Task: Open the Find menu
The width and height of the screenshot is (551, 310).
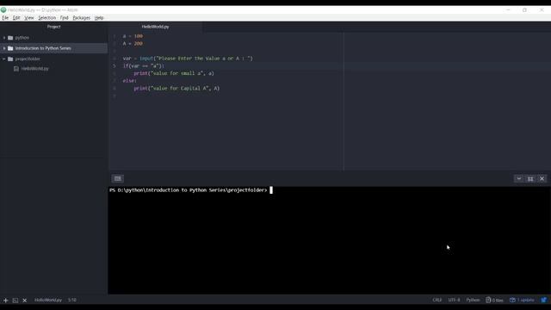Action: 64,17
